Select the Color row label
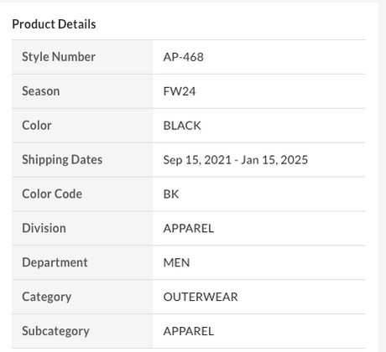386x352 pixels. pos(37,126)
